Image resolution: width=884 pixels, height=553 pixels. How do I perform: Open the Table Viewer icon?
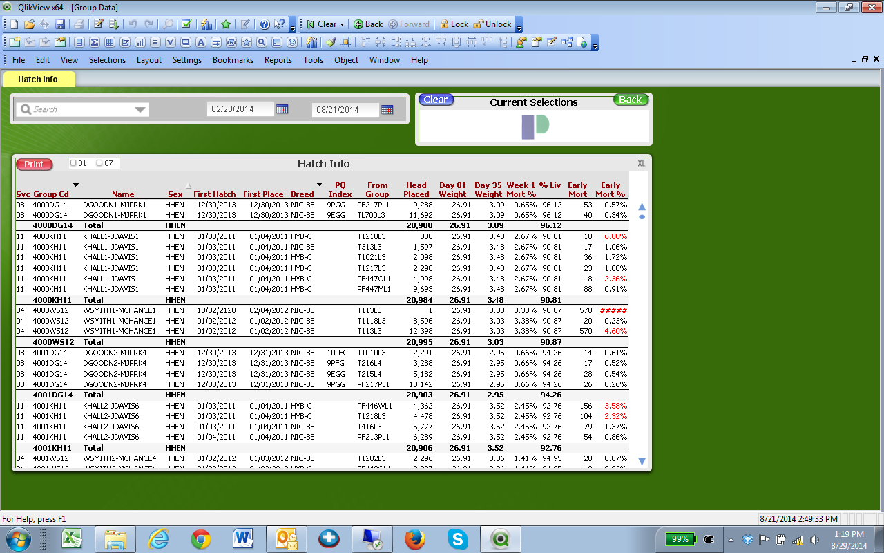(x=567, y=42)
